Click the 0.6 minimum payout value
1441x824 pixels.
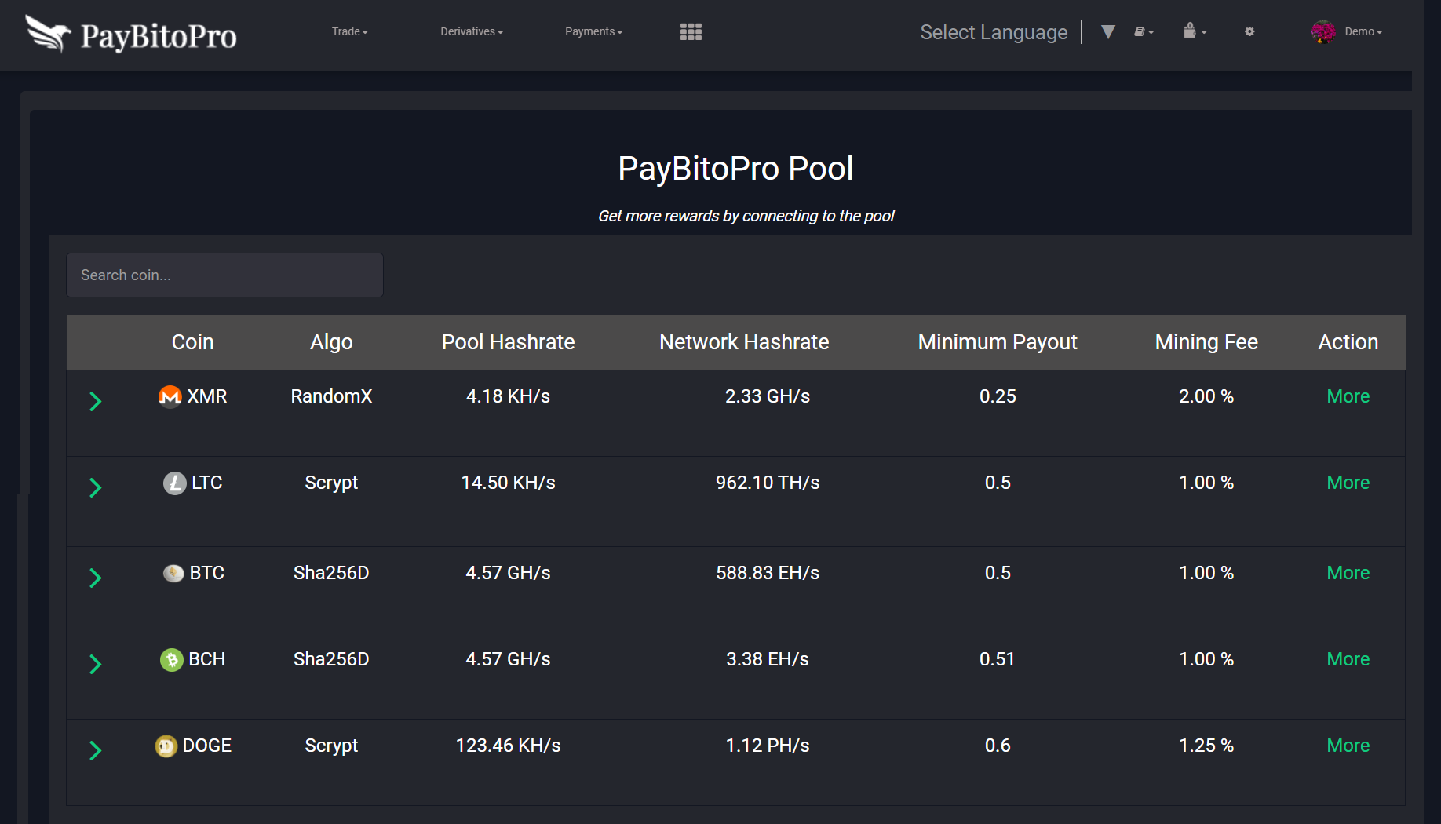(x=998, y=746)
